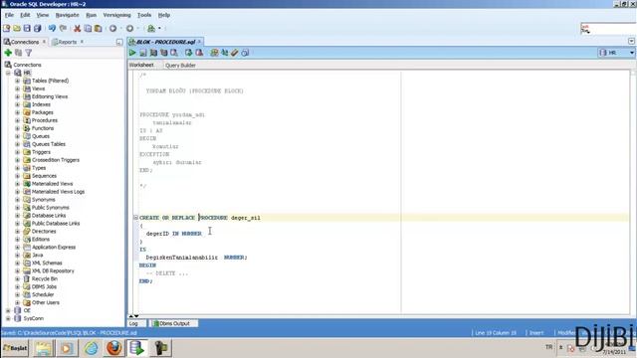The height and width of the screenshot is (358, 637).
Task: Add new connection with green plus
Action: point(8,53)
